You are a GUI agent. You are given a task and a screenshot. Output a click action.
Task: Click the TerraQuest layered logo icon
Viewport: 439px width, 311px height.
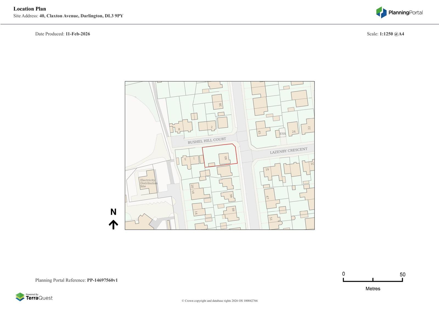click(20, 297)
